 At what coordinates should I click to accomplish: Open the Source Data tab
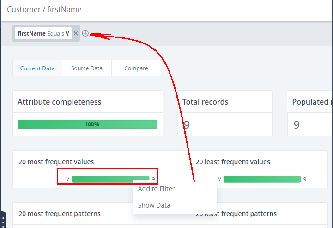(x=87, y=68)
